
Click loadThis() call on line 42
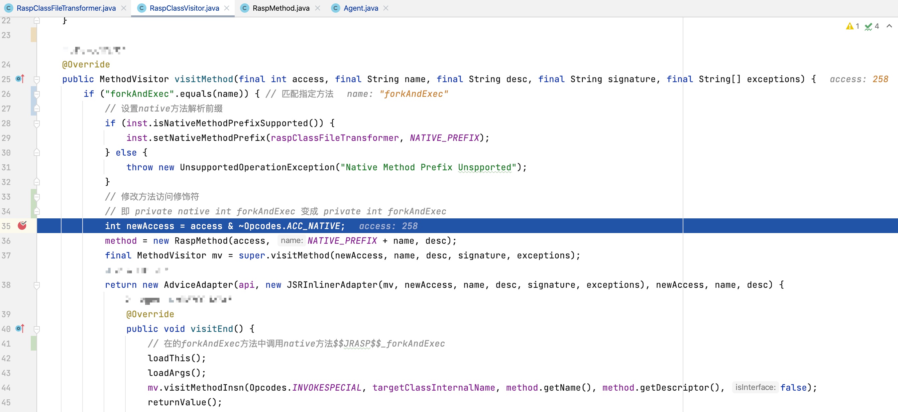coord(177,358)
